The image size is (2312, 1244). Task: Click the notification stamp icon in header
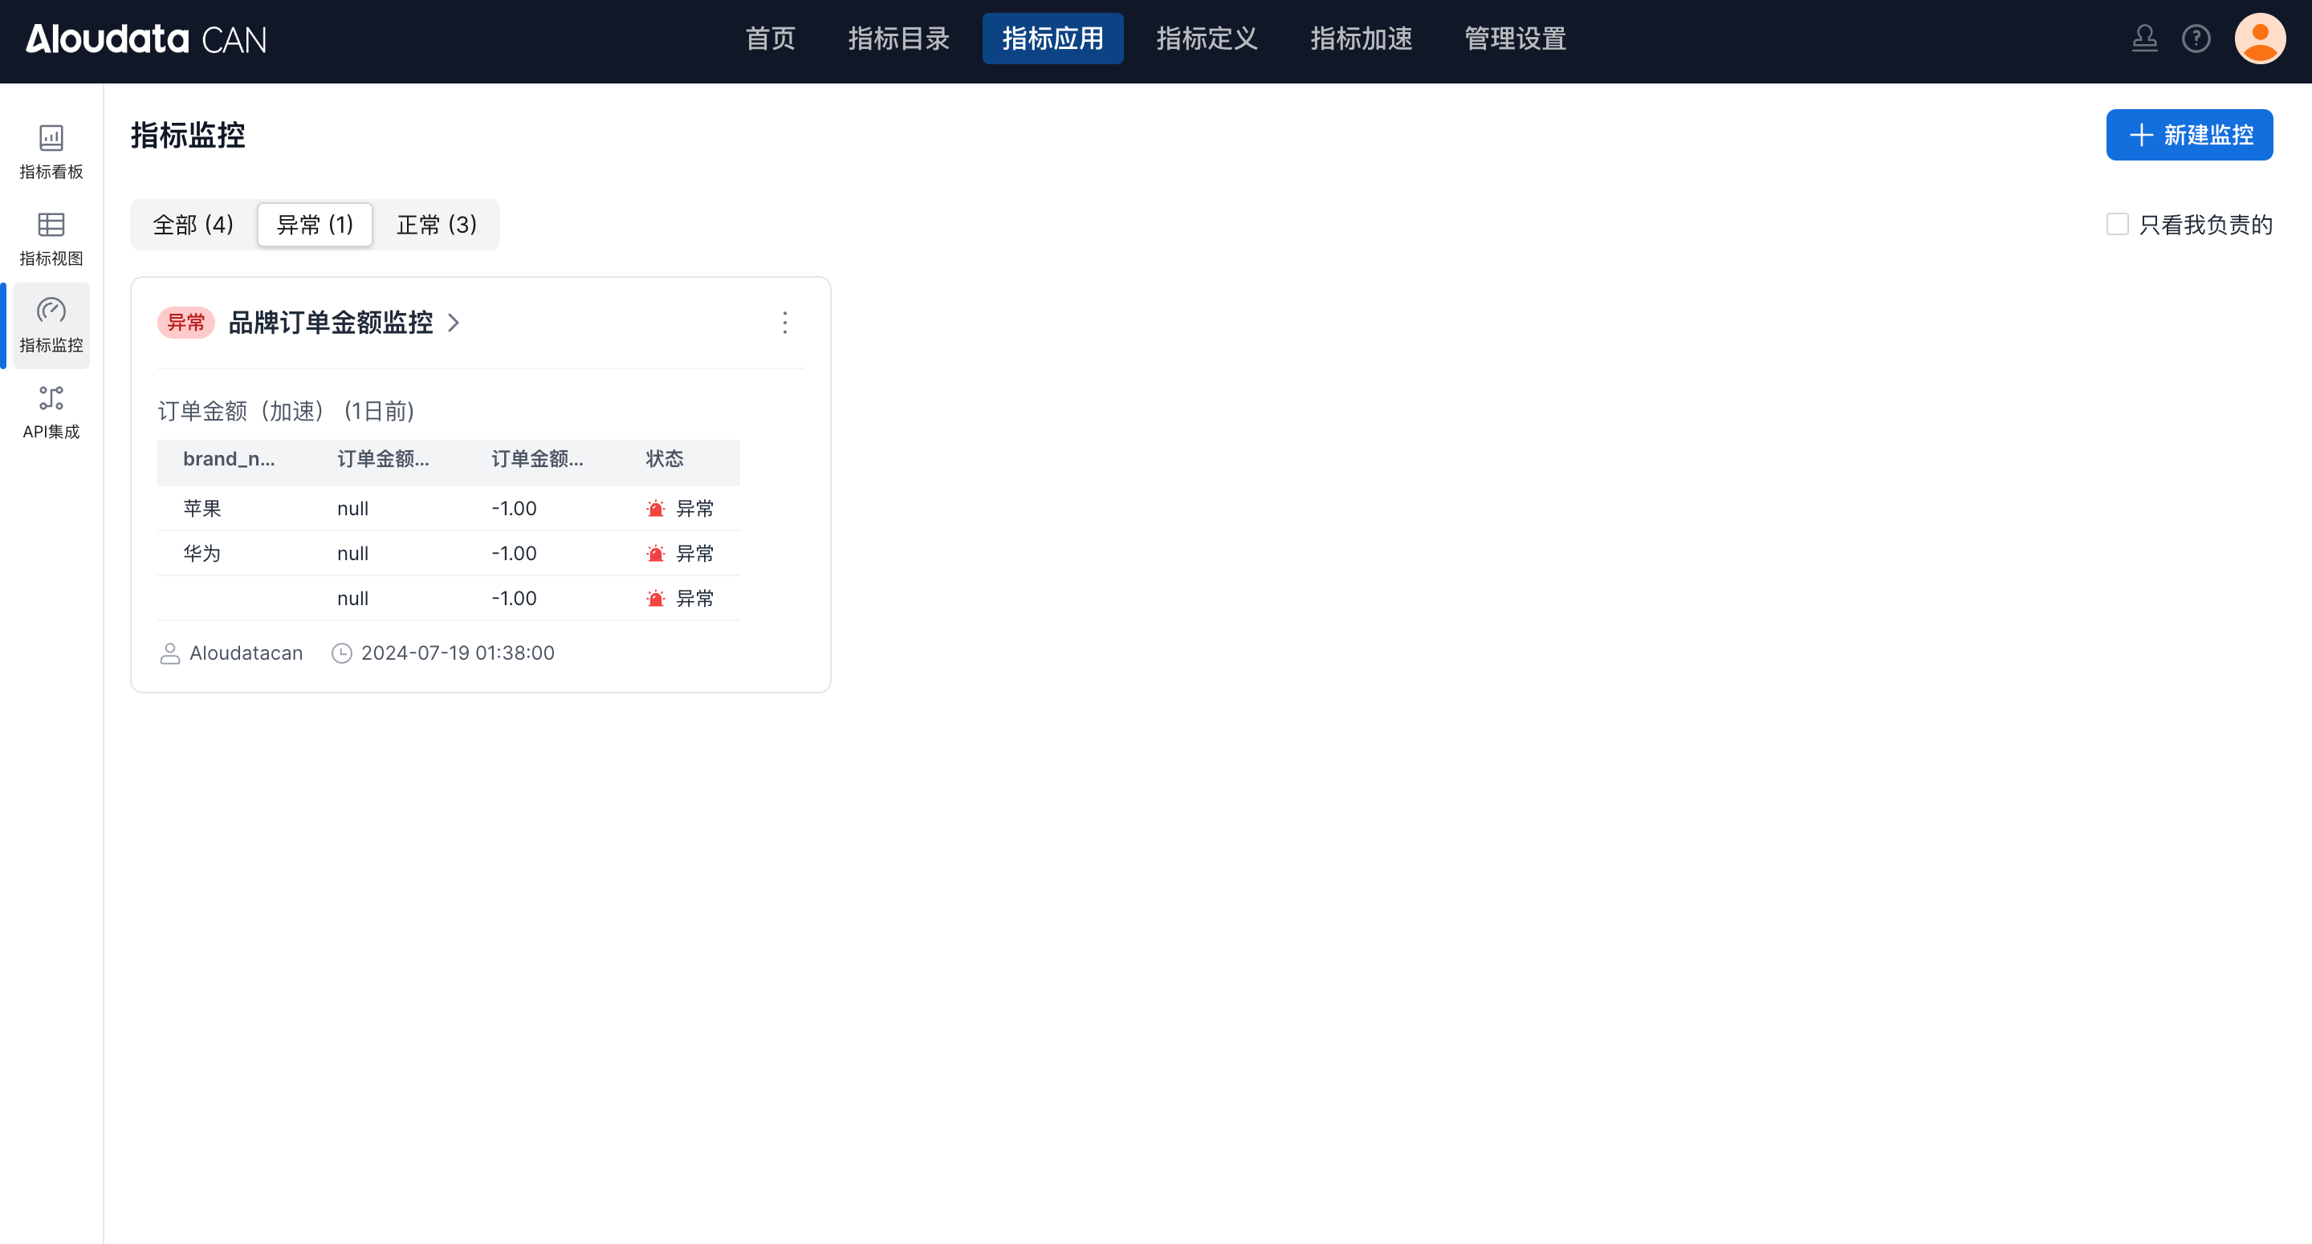coord(2144,39)
